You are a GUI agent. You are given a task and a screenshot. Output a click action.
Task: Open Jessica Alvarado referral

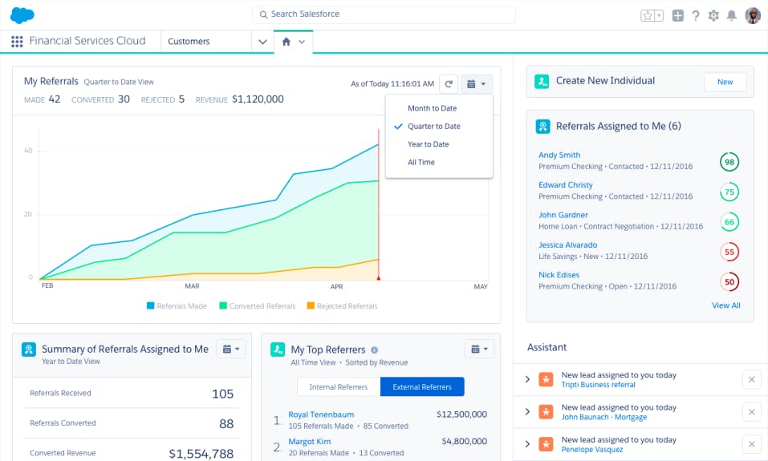coord(567,245)
